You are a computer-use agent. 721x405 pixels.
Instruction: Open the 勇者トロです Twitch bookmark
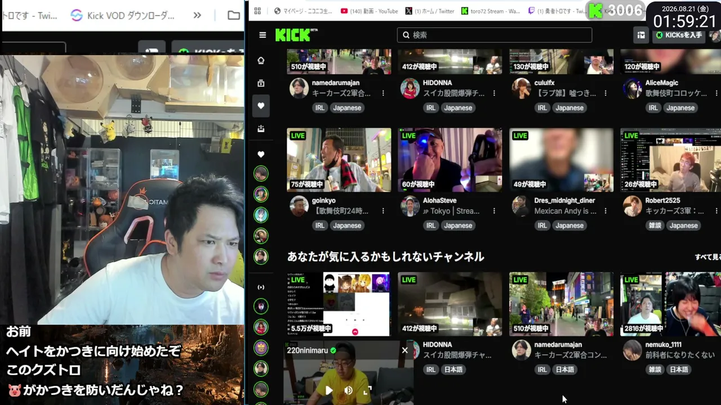[557, 11]
